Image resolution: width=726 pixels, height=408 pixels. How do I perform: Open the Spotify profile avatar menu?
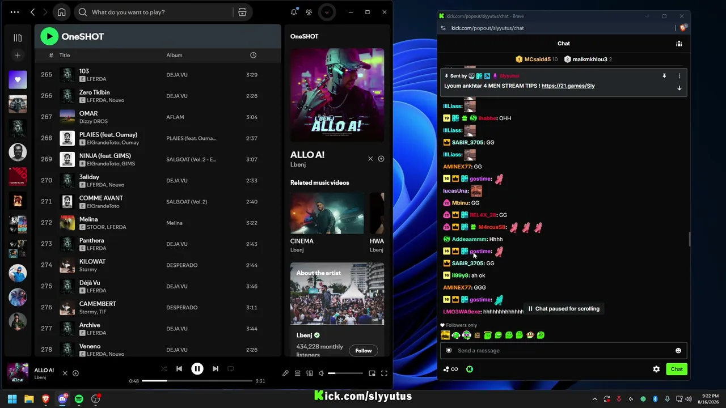click(x=326, y=12)
